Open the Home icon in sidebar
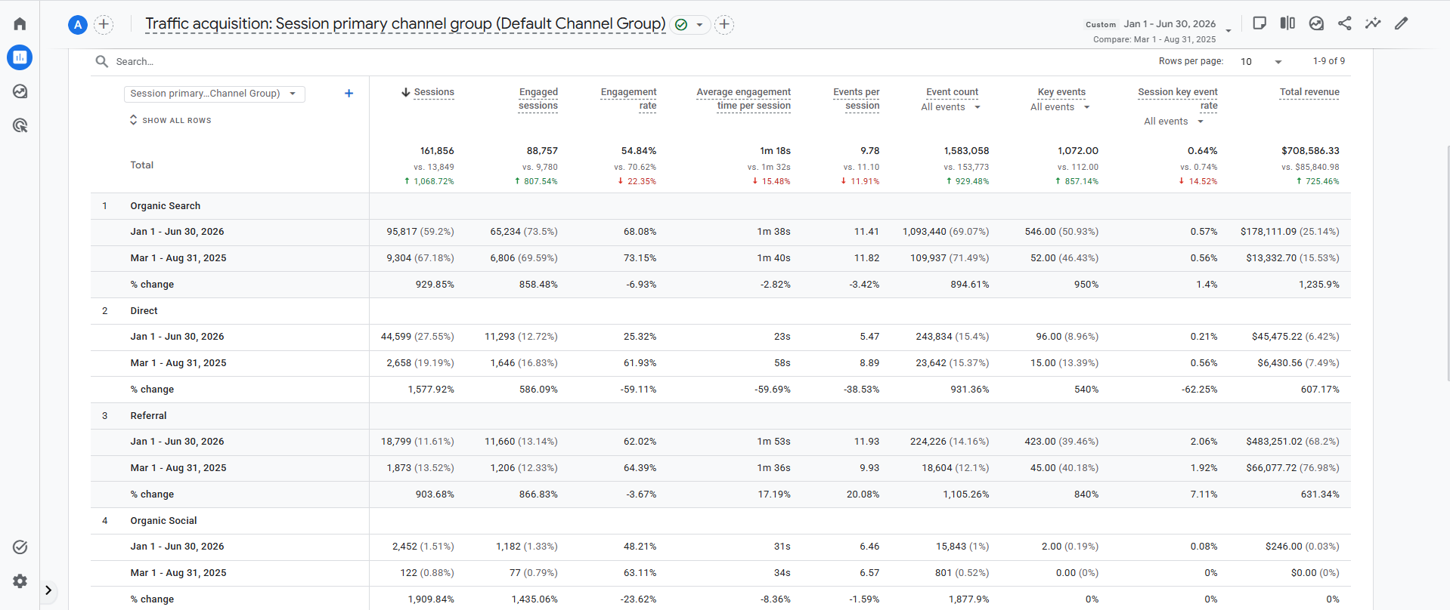The height and width of the screenshot is (610, 1450). (20, 23)
